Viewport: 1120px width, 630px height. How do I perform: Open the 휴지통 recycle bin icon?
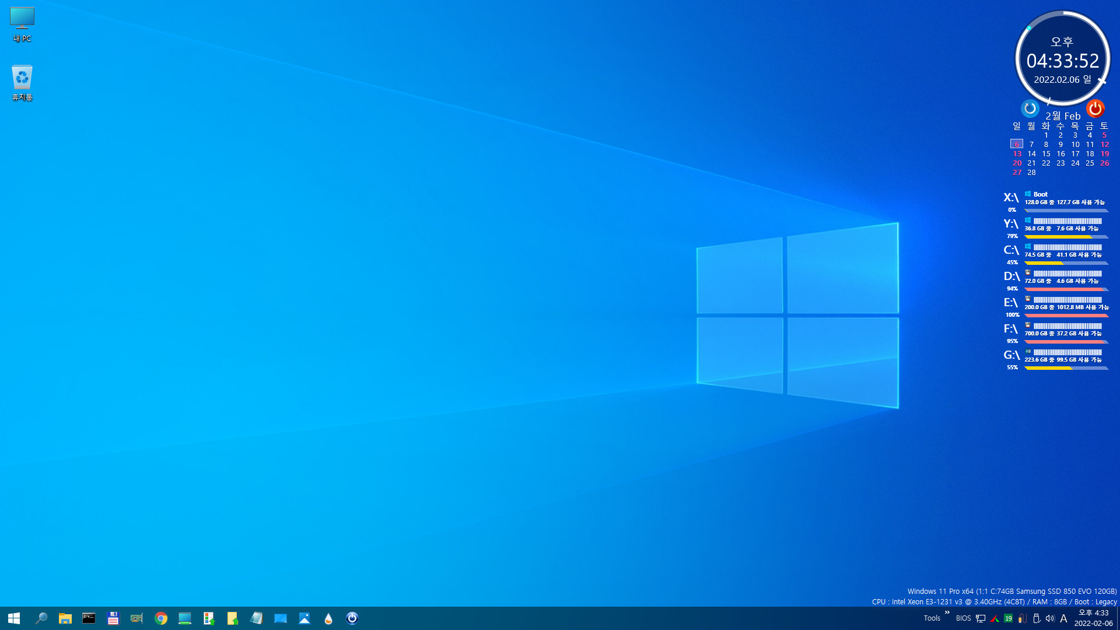[22, 83]
